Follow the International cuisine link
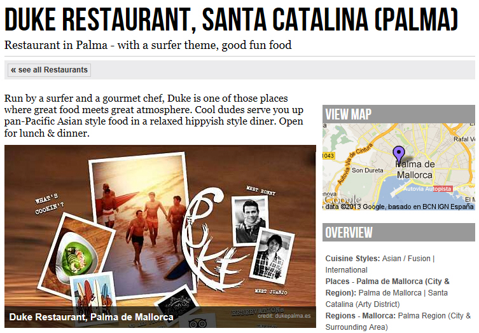The height and width of the screenshot is (333, 479). click(346, 270)
